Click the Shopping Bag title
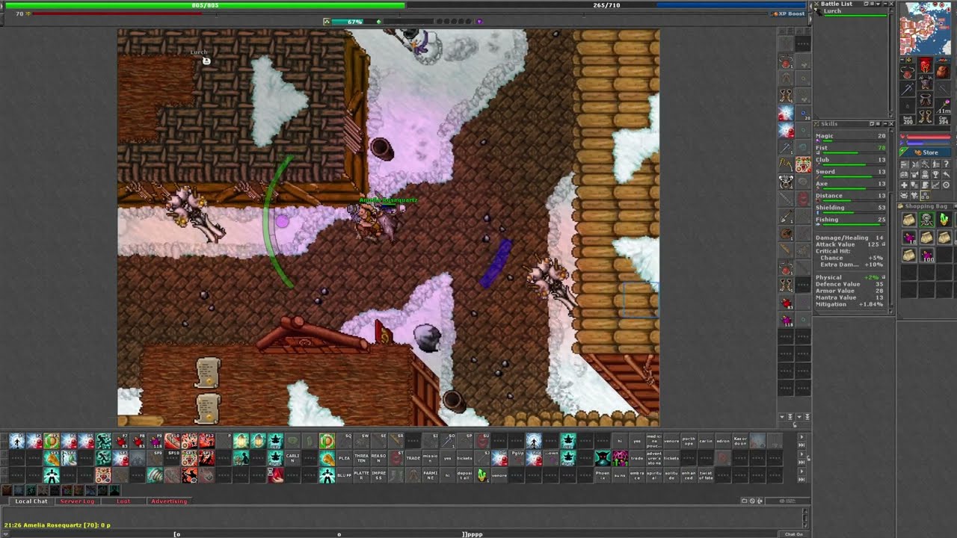957x538 pixels. coord(926,206)
